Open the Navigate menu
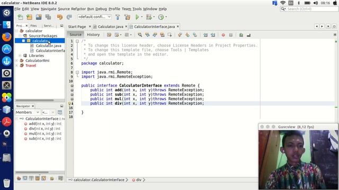 [x=49, y=9]
